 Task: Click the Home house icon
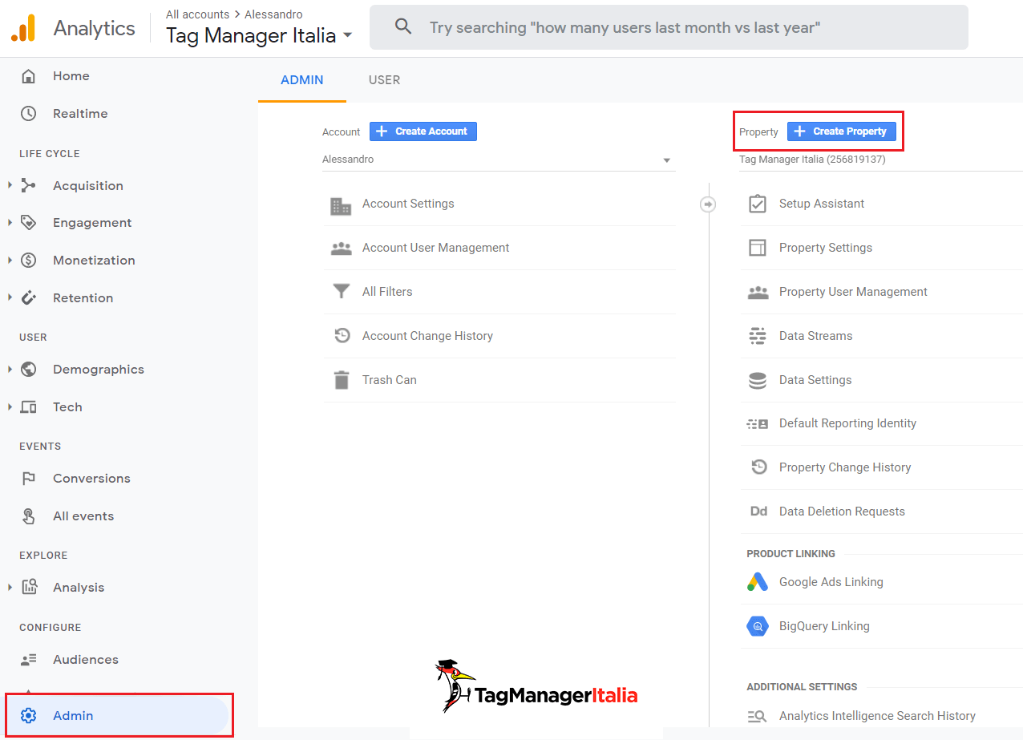(x=28, y=76)
